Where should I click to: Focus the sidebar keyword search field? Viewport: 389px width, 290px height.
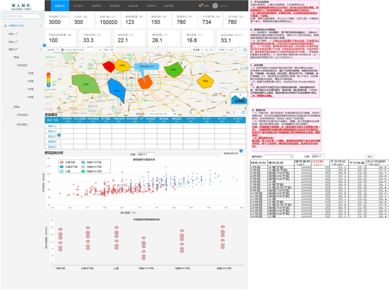(22, 16)
